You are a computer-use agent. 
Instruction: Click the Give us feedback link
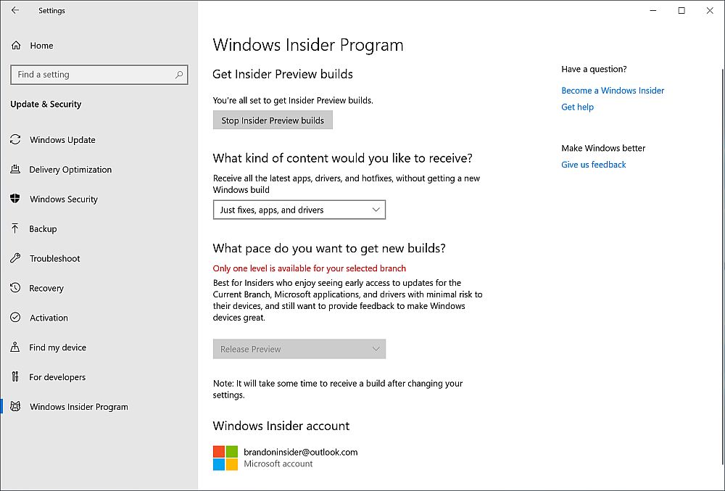click(x=594, y=165)
